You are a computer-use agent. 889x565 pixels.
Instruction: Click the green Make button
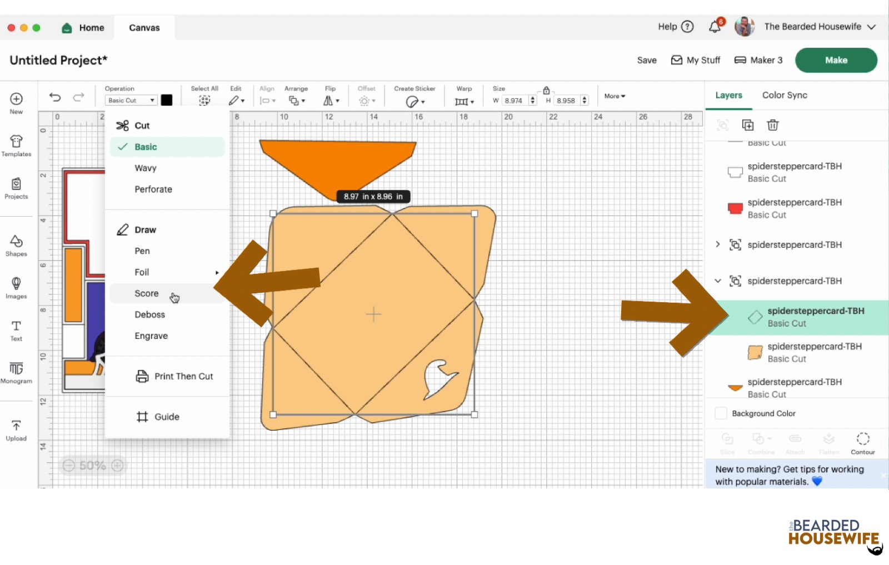click(836, 60)
